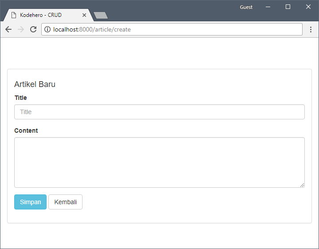Reload the page with the refresh icon
This screenshot has height=249, width=319.
pyautogui.click(x=33, y=29)
